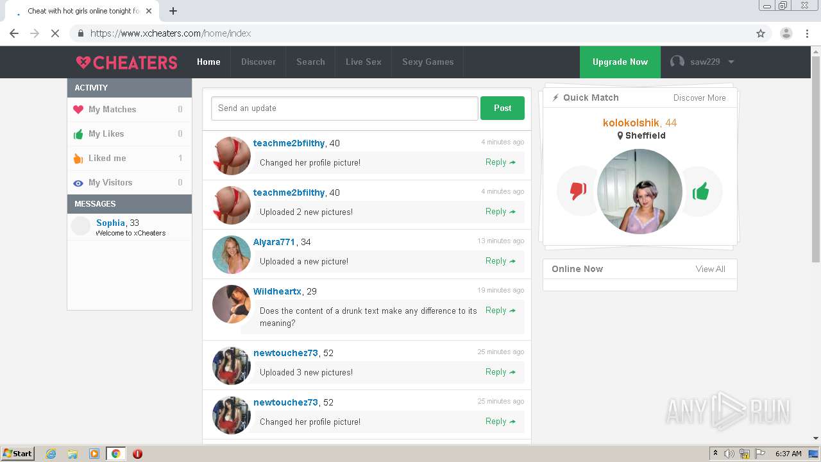Click the green Post button
This screenshot has width=821, height=462.
(502, 108)
